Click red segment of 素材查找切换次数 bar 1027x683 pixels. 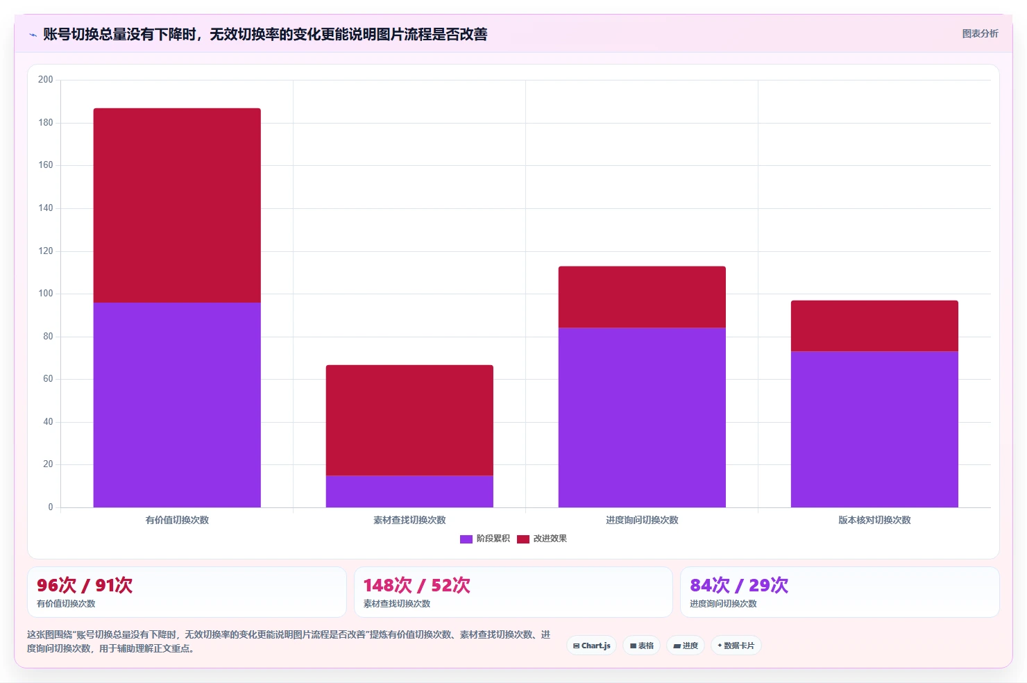pos(409,420)
